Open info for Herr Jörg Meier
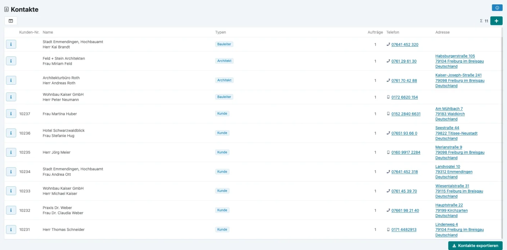The width and height of the screenshot is (507, 250). [x=11, y=152]
